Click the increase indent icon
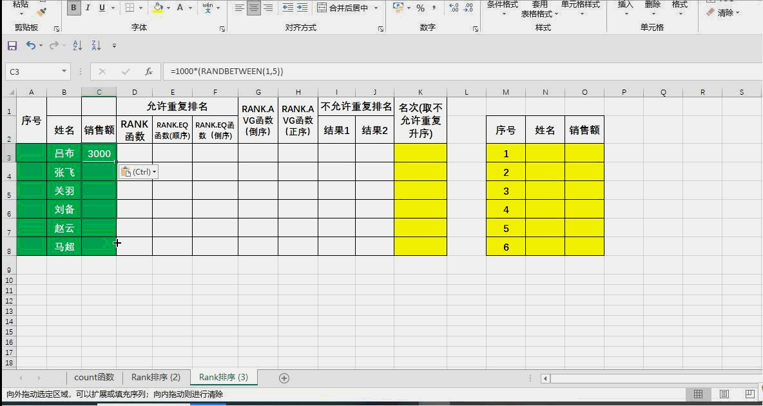The height and width of the screenshot is (406, 763). click(302, 7)
